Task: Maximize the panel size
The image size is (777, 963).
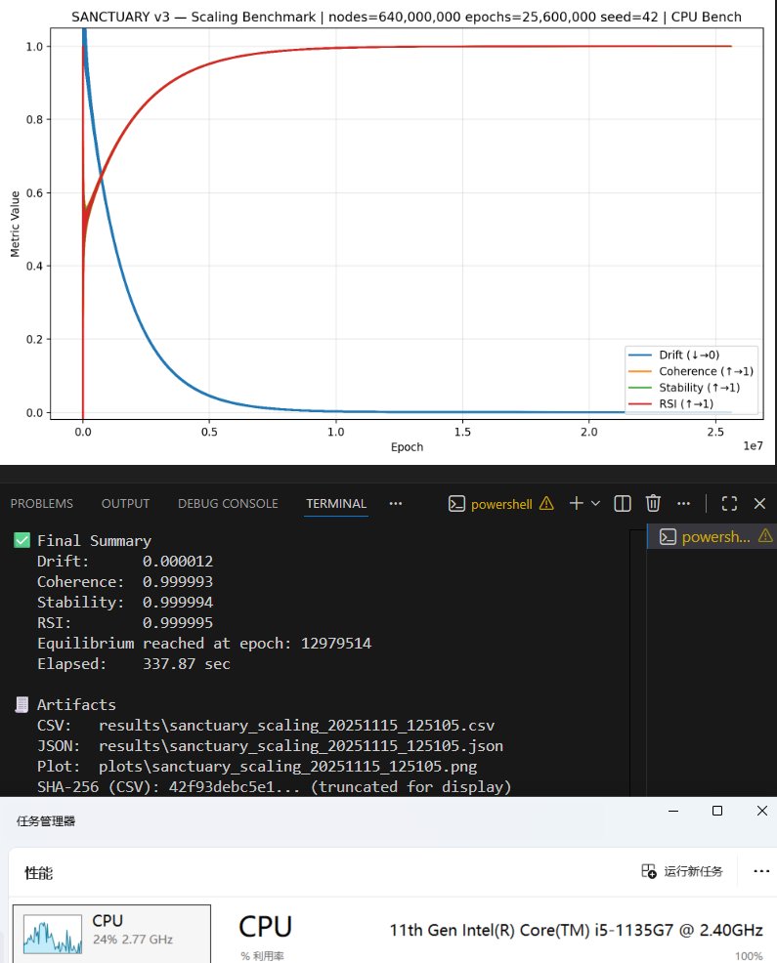Action: (730, 504)
